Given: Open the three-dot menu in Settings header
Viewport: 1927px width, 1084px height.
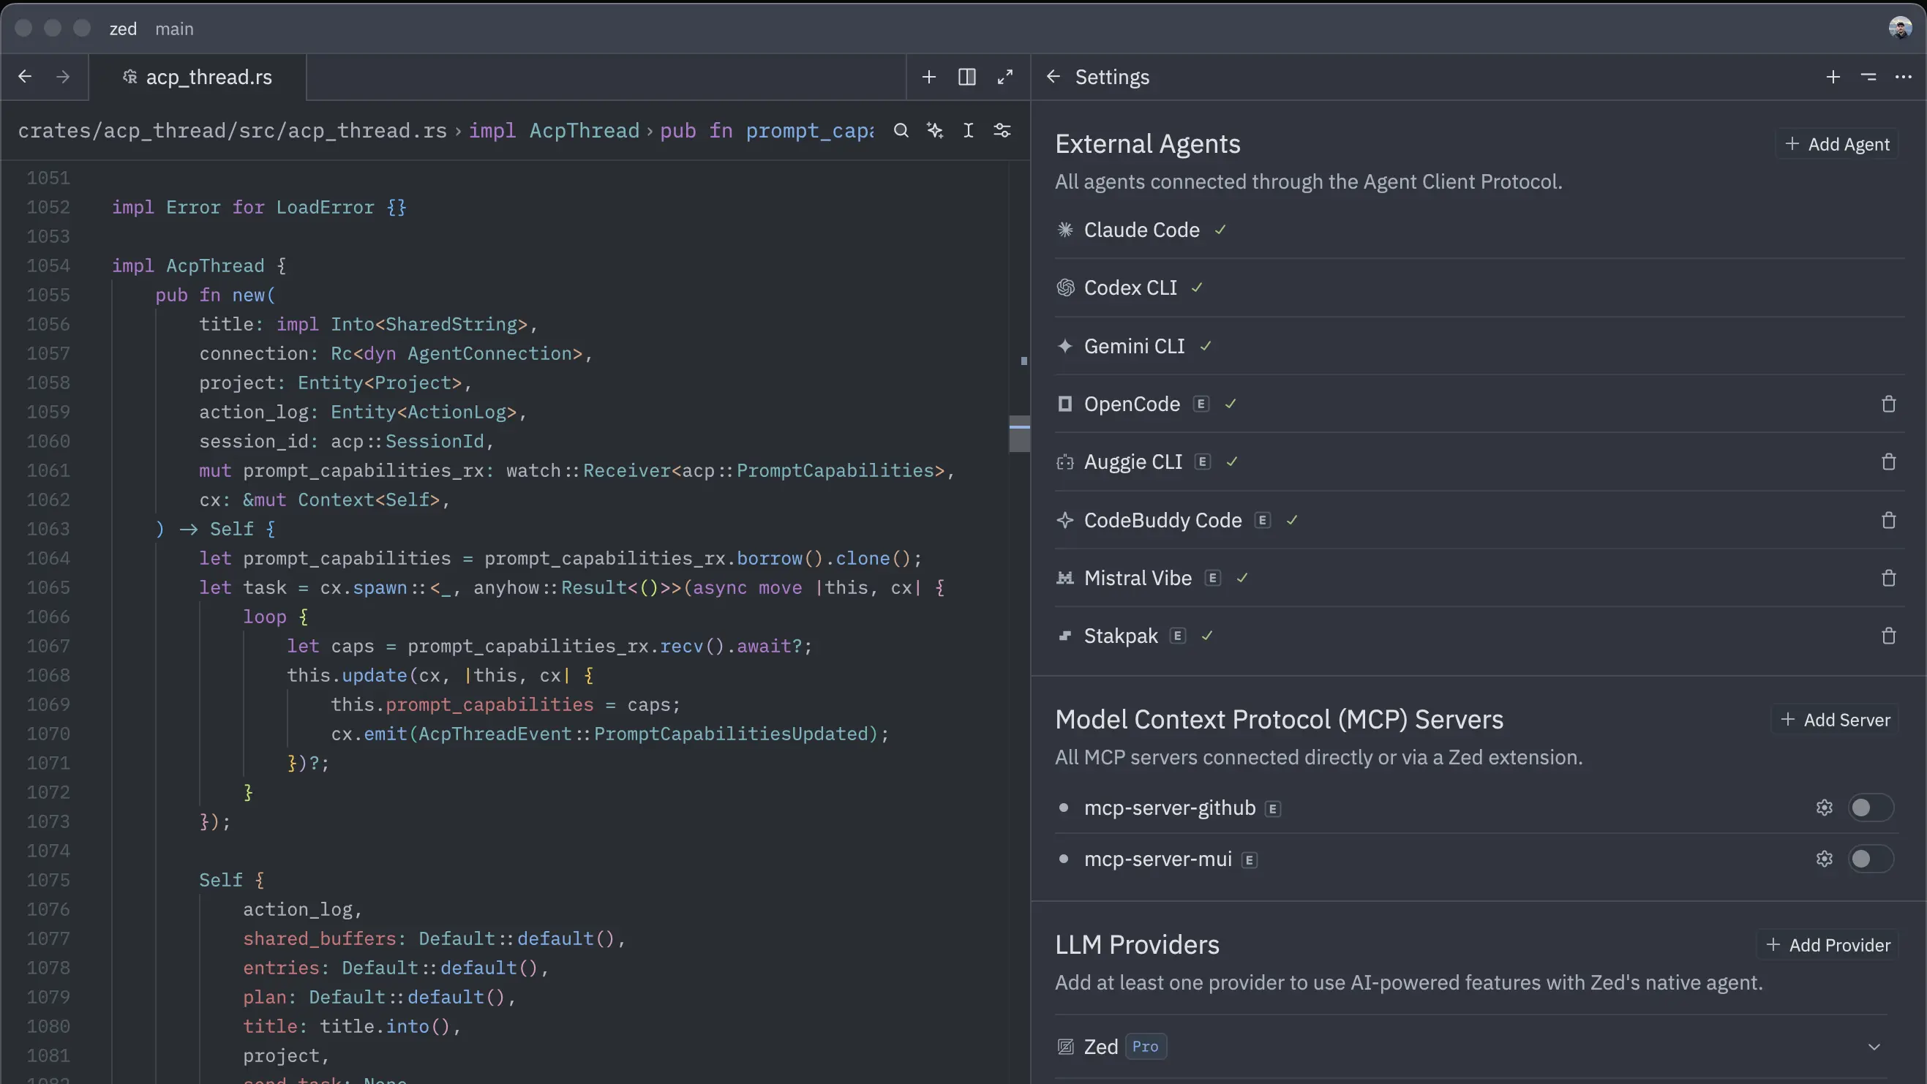Looking at the screenshot, I should click(x=1903, y=77).
